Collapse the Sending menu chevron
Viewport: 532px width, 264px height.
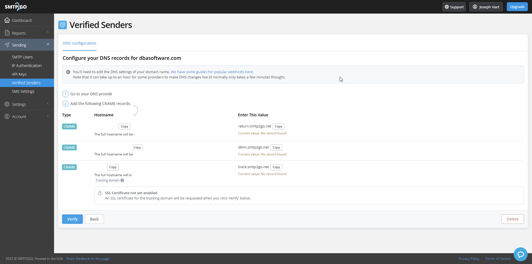click(48, 44)
